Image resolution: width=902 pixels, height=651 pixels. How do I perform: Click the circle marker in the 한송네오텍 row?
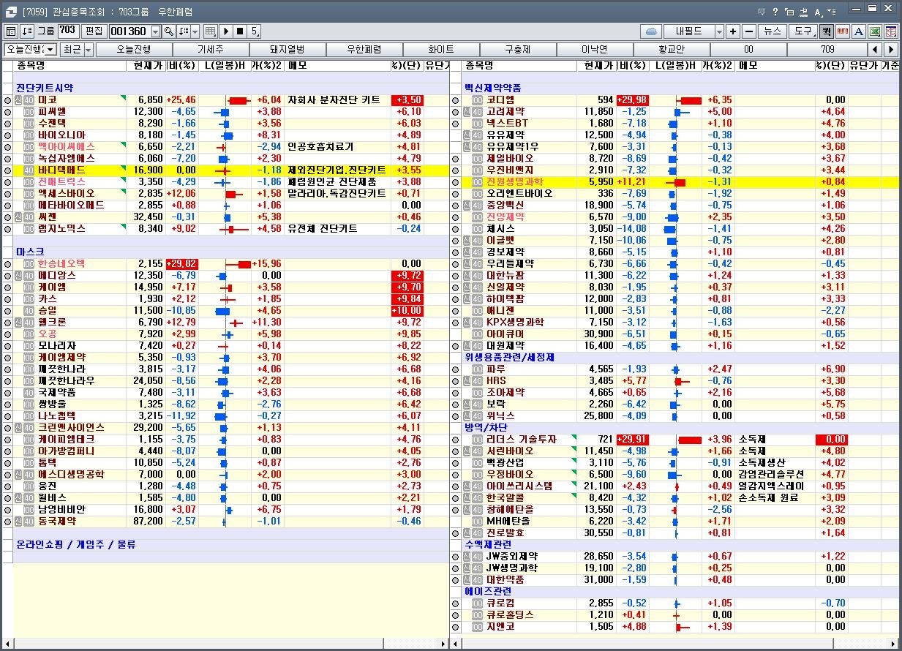click(7, 264)
